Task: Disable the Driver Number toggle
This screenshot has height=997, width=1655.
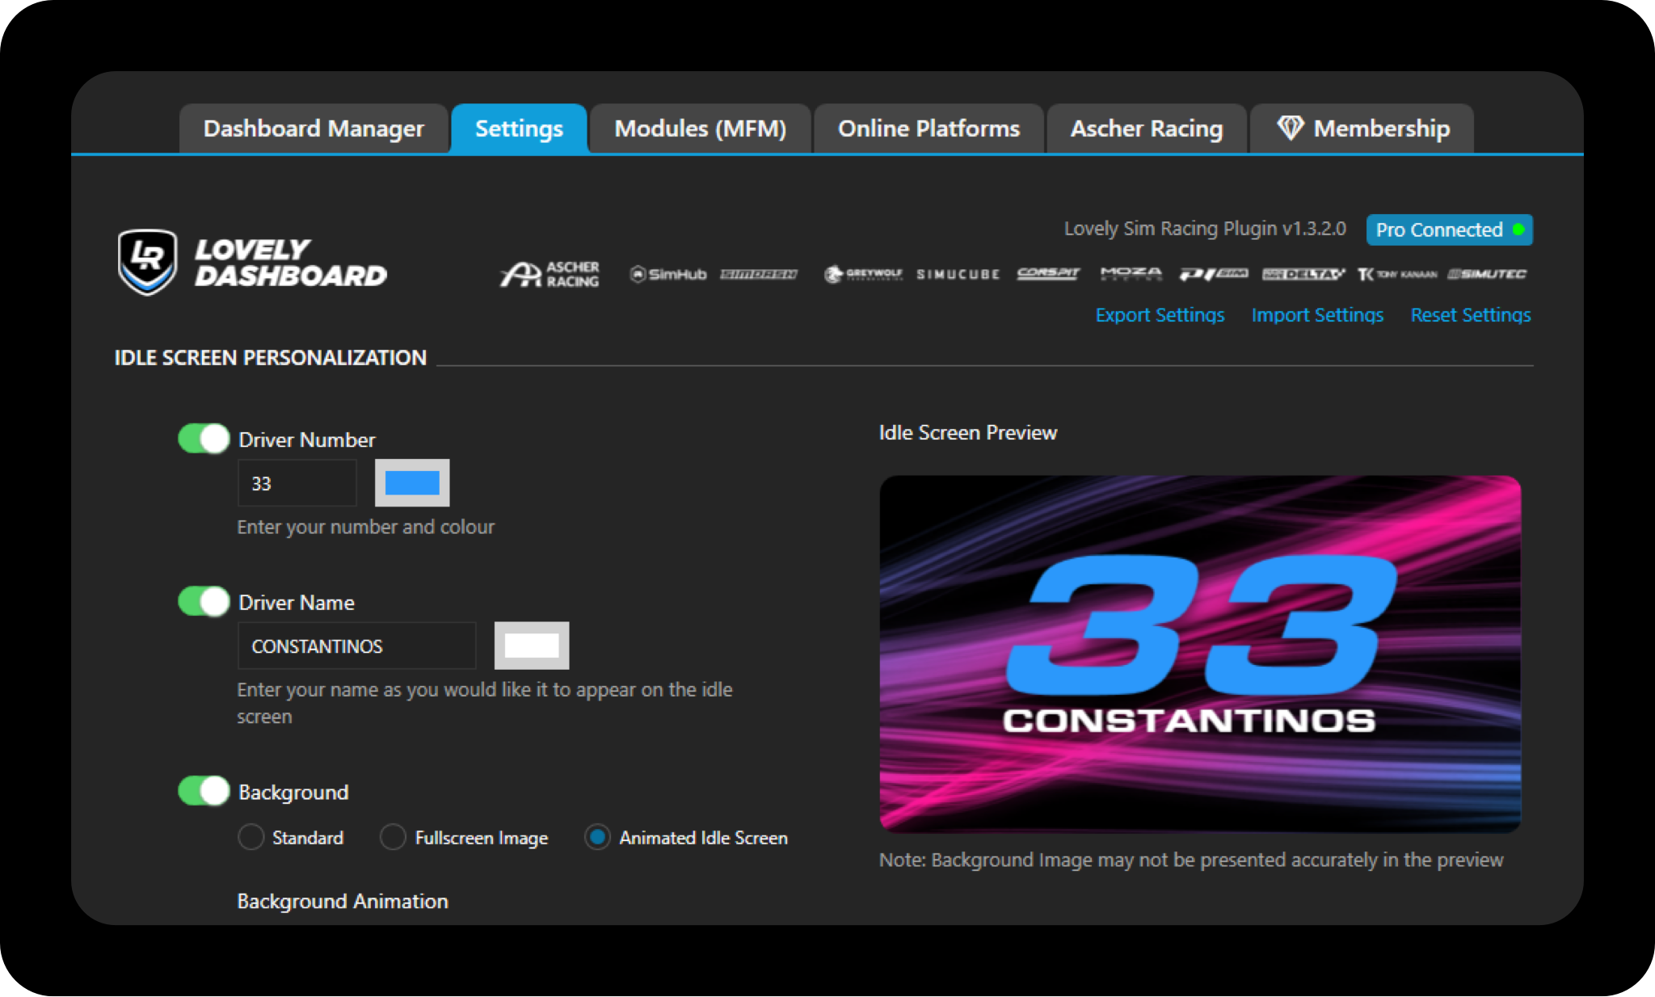Action: [204, 439]
